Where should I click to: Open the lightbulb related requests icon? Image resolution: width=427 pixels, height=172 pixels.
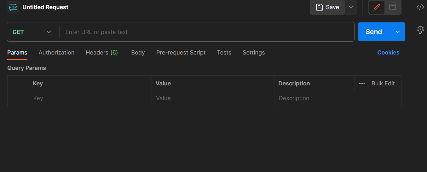coord(420,30)
